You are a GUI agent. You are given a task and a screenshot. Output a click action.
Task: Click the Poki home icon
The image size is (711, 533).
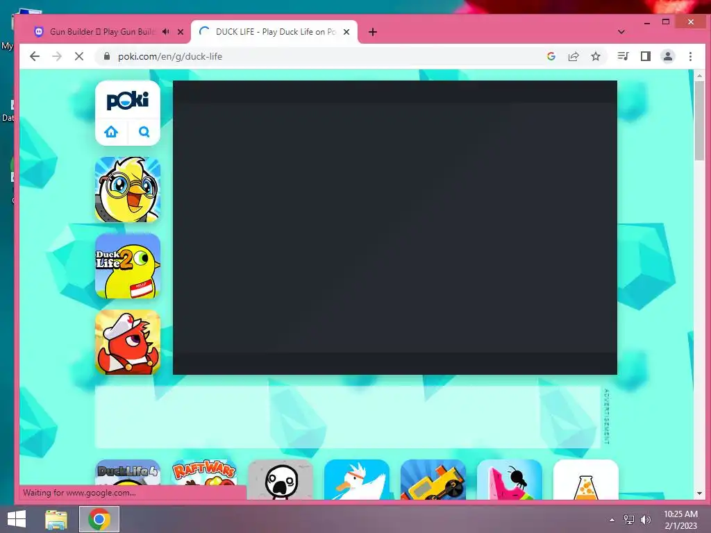click(x=111, y=132)
